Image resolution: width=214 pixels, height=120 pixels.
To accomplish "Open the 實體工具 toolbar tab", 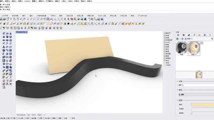I will [91, 16].
